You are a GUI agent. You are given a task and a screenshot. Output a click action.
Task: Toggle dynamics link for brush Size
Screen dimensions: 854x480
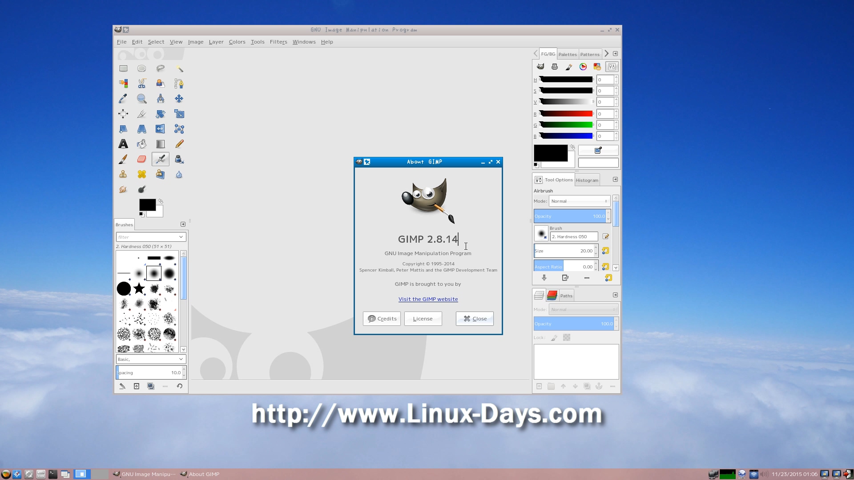pyautogui.click(x=605, y=251)
